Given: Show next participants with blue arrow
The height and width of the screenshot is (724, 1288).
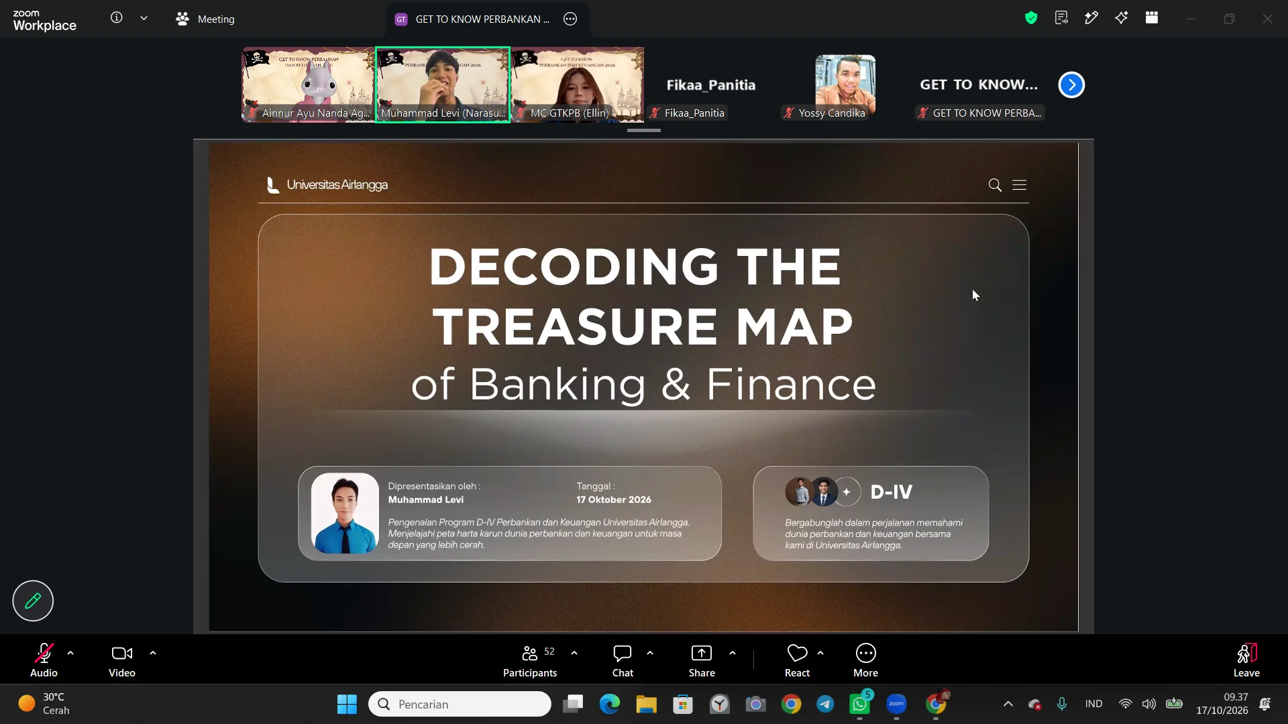Looking at the screenshot, I should [1071, 85].
